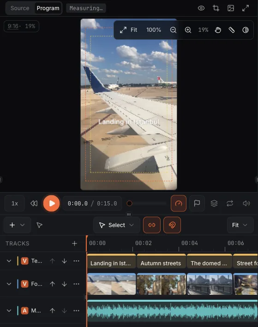
Task: Toggle the speedometer performance button
Action: coord(179,203)
